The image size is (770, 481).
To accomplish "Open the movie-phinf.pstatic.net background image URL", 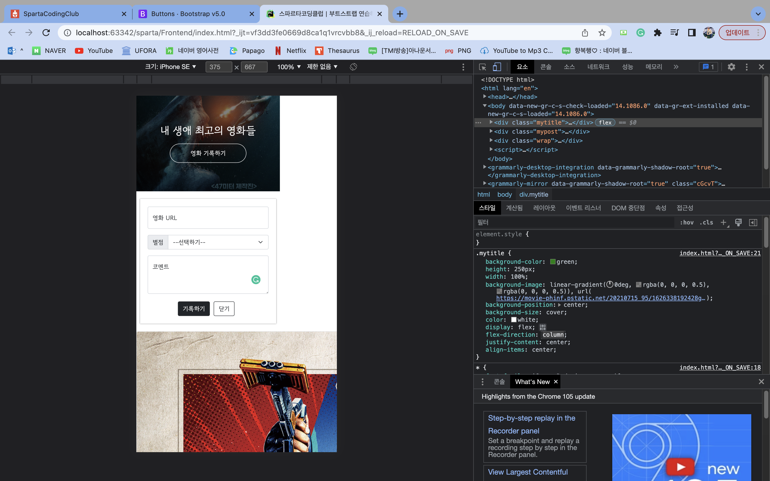I will coord(600,298).
